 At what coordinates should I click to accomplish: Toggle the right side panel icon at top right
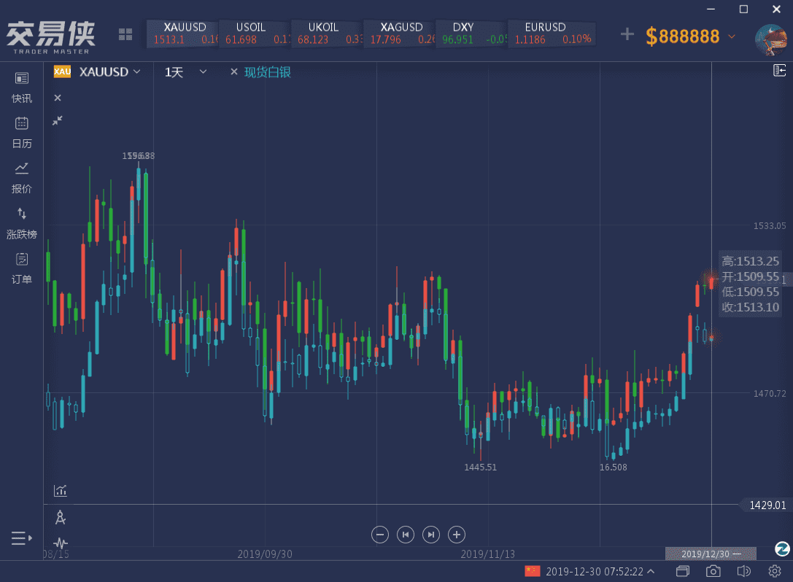780,71
